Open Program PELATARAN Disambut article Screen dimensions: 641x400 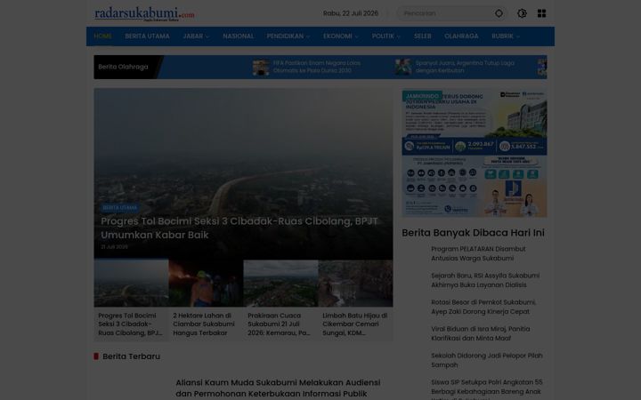(478, 253)
